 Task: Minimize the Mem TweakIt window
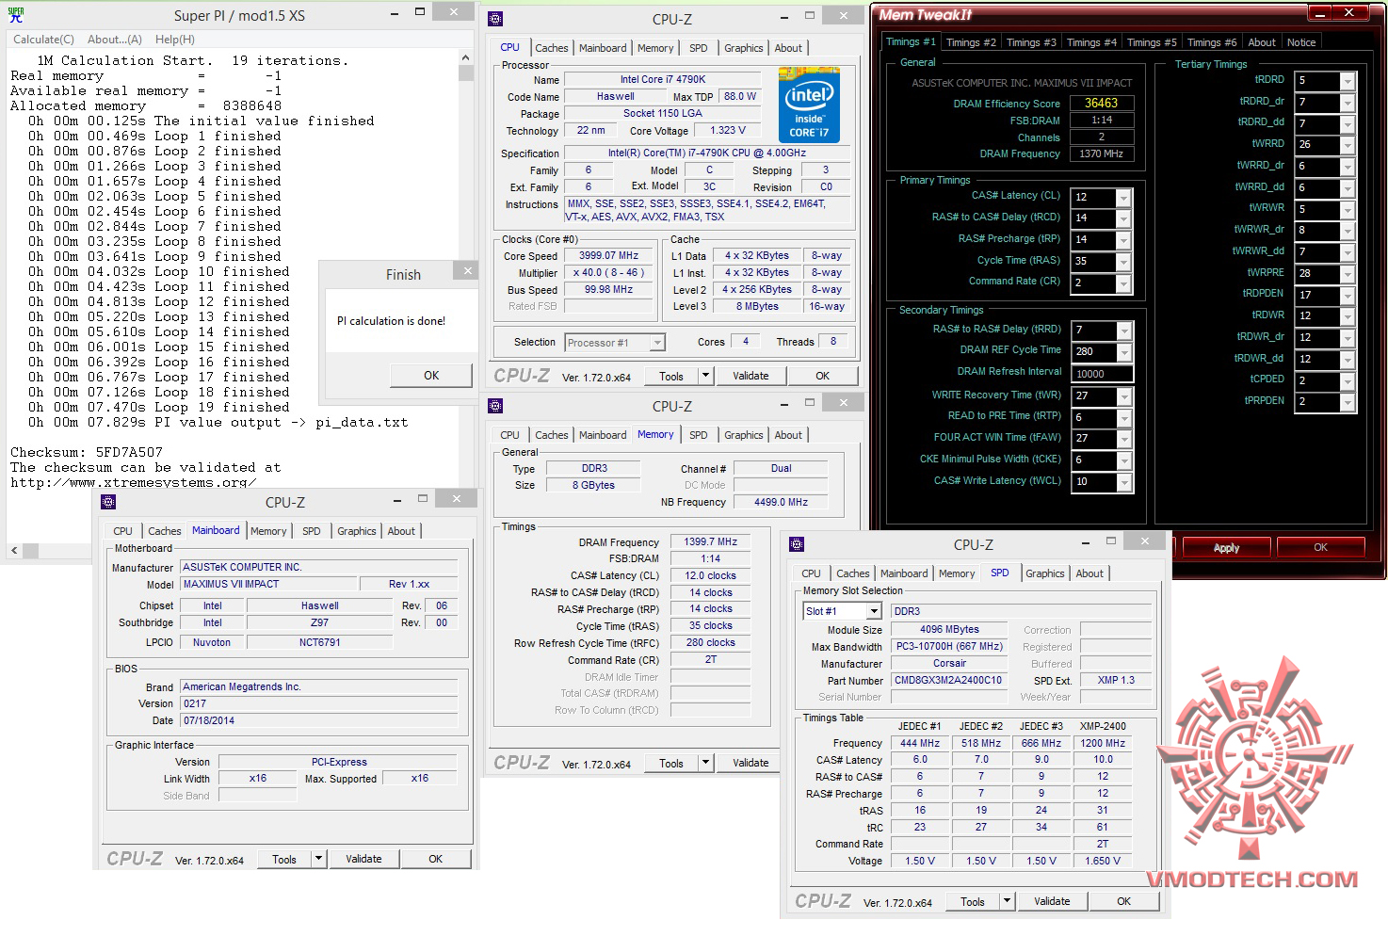pos(1317,12)
